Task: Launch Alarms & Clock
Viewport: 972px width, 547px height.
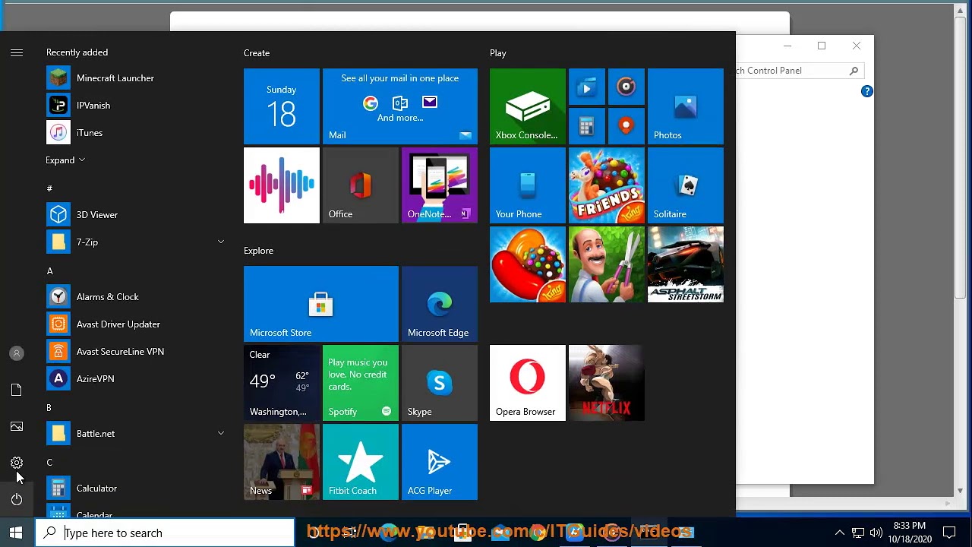Action: pyautogui.click(x=137, y=297)
